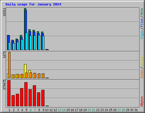This screenshot has height=113, width=145.
Task: Click green day 21 on the x-axis
Action: click(93, 110)
